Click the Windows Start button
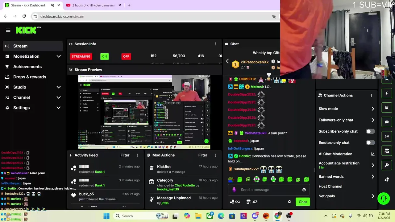 click(x=106, y=216)
